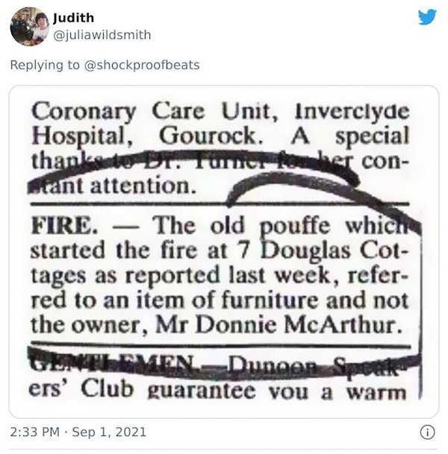Open the 2:33 PM timestamp link
The image size is (448, 454).
[x=35, y=432]
